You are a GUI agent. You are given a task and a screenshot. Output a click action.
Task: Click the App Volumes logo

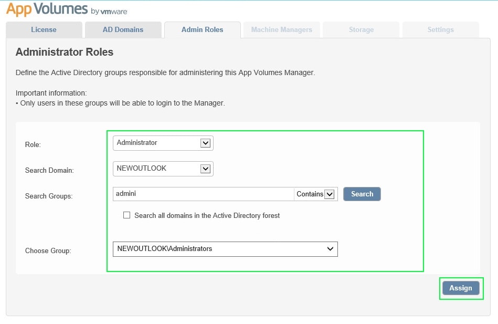[47, 9]
